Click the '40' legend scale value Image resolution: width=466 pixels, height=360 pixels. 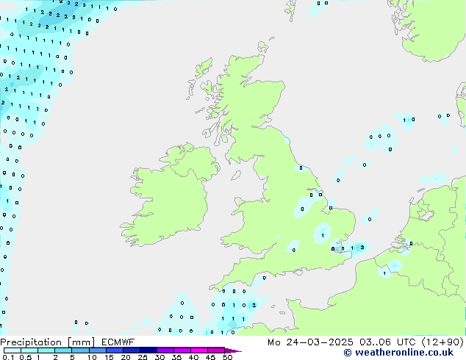[x=193, y=357]
